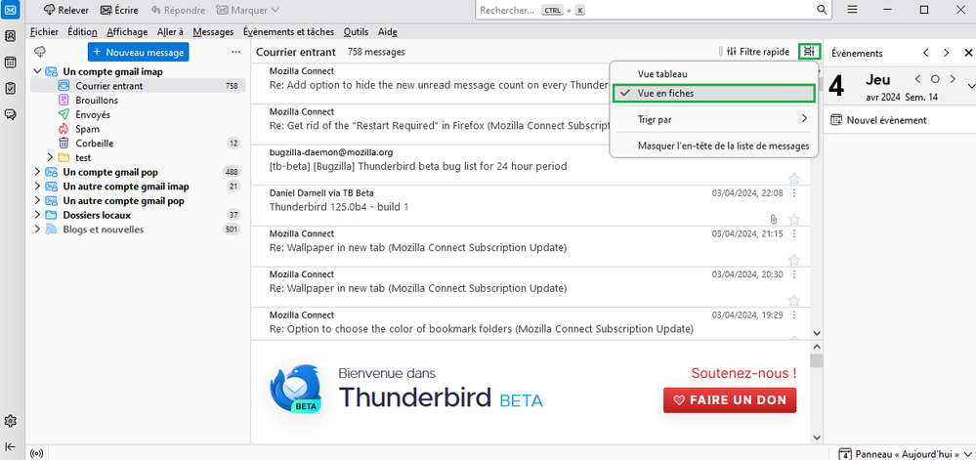Click the Répondre toolbar button

coord(178,10)
